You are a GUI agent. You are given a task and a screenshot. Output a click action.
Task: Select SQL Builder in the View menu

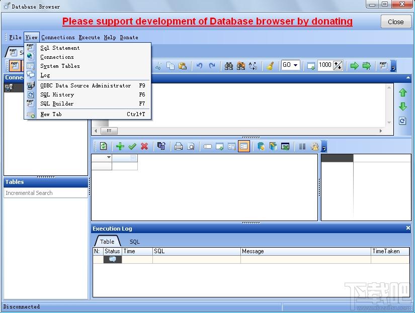tap(88, 103)
